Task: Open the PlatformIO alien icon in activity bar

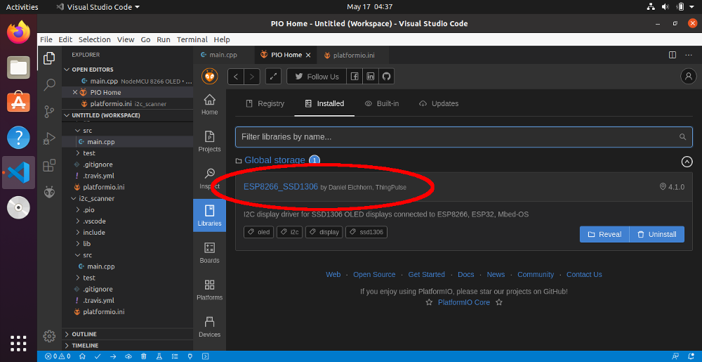Action: [x=49, y=192]
